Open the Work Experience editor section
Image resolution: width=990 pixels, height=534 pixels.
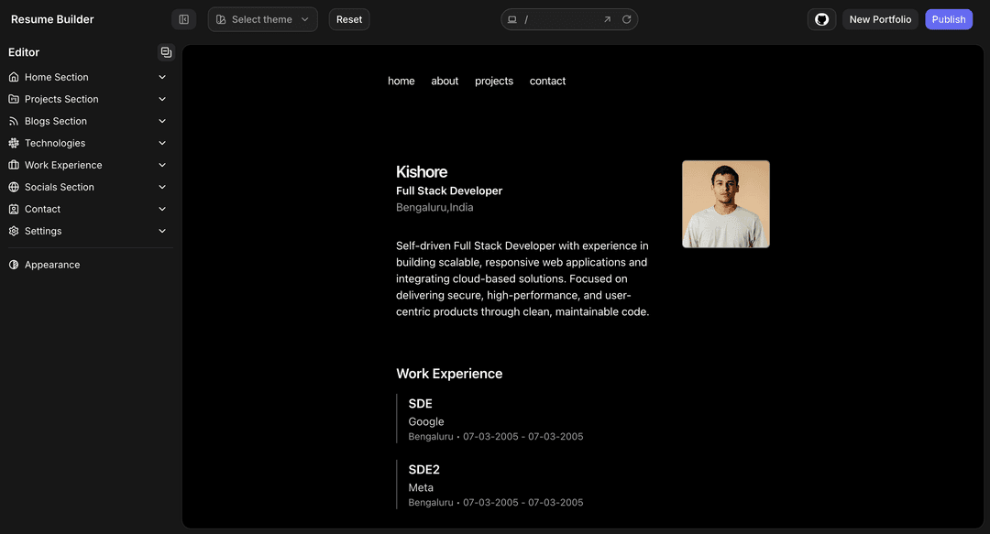(63, 165)
